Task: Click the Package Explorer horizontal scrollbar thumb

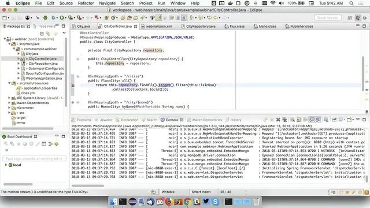Action: click(x=28, y=128)
